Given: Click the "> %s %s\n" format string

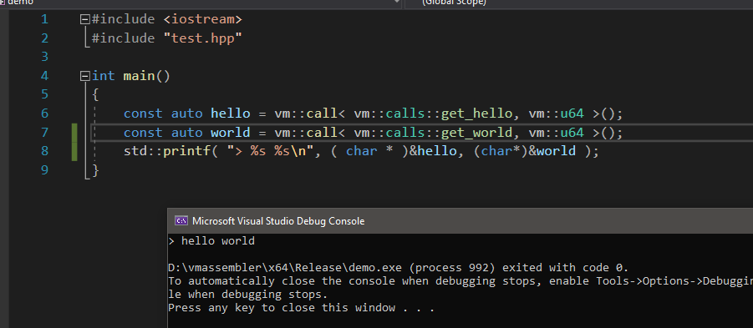Looking at the screenshot, I should click(271, 151).
